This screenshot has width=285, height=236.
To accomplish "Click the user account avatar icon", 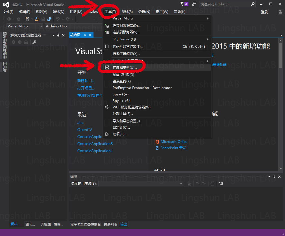I will tap(280, 12).
